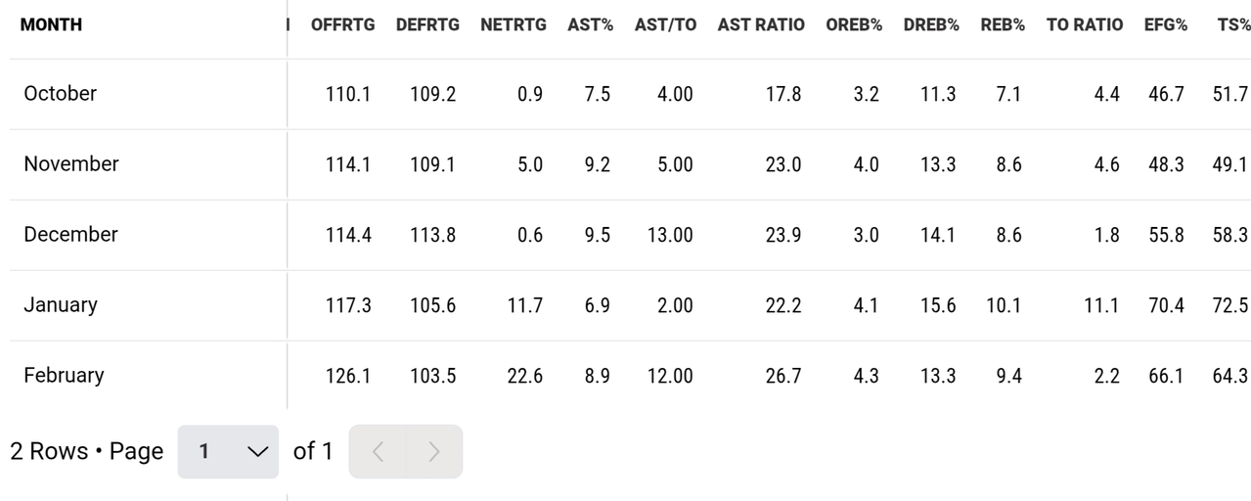Go to previous page arrow
Screen dimensions: 1251x501
pyautogui.click(x=378, y=451)
